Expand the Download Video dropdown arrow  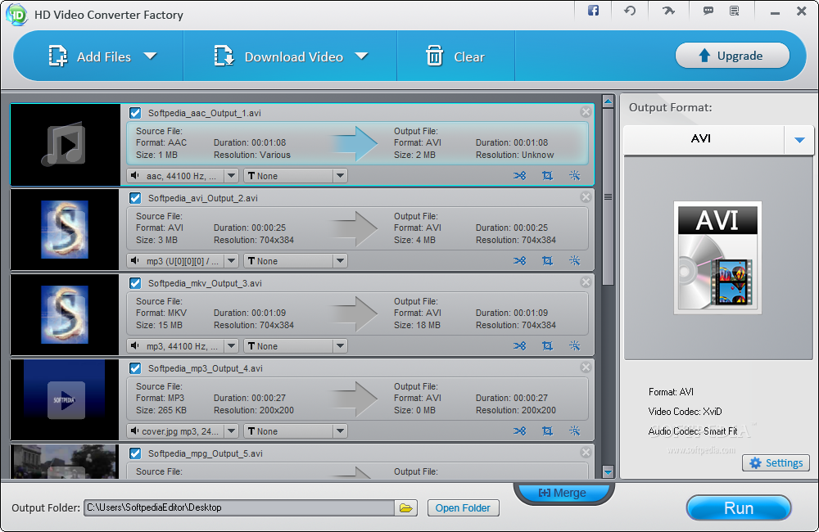[x=361, y=56]
